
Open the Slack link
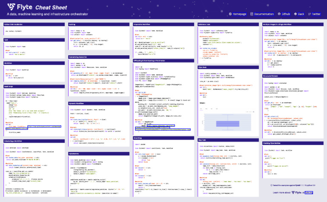(301, 14)
